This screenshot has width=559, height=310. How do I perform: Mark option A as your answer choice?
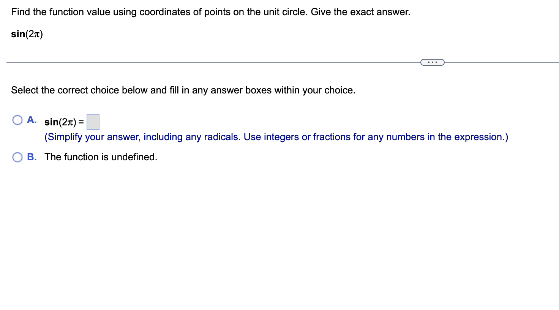17,120
